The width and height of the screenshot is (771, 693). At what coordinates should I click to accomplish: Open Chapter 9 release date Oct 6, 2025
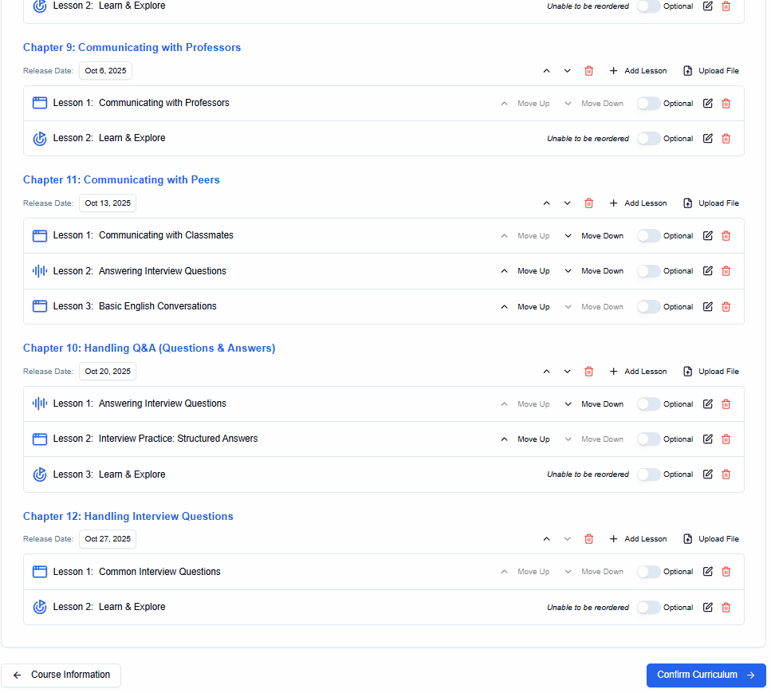(x=105, y=71)
